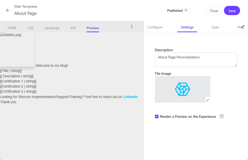Open the CSS tab
This screenshot has width=248, height=160.
(x=30, y=28)
